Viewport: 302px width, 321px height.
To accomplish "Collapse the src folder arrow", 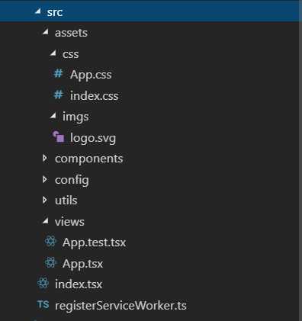I will click(37, 11).
